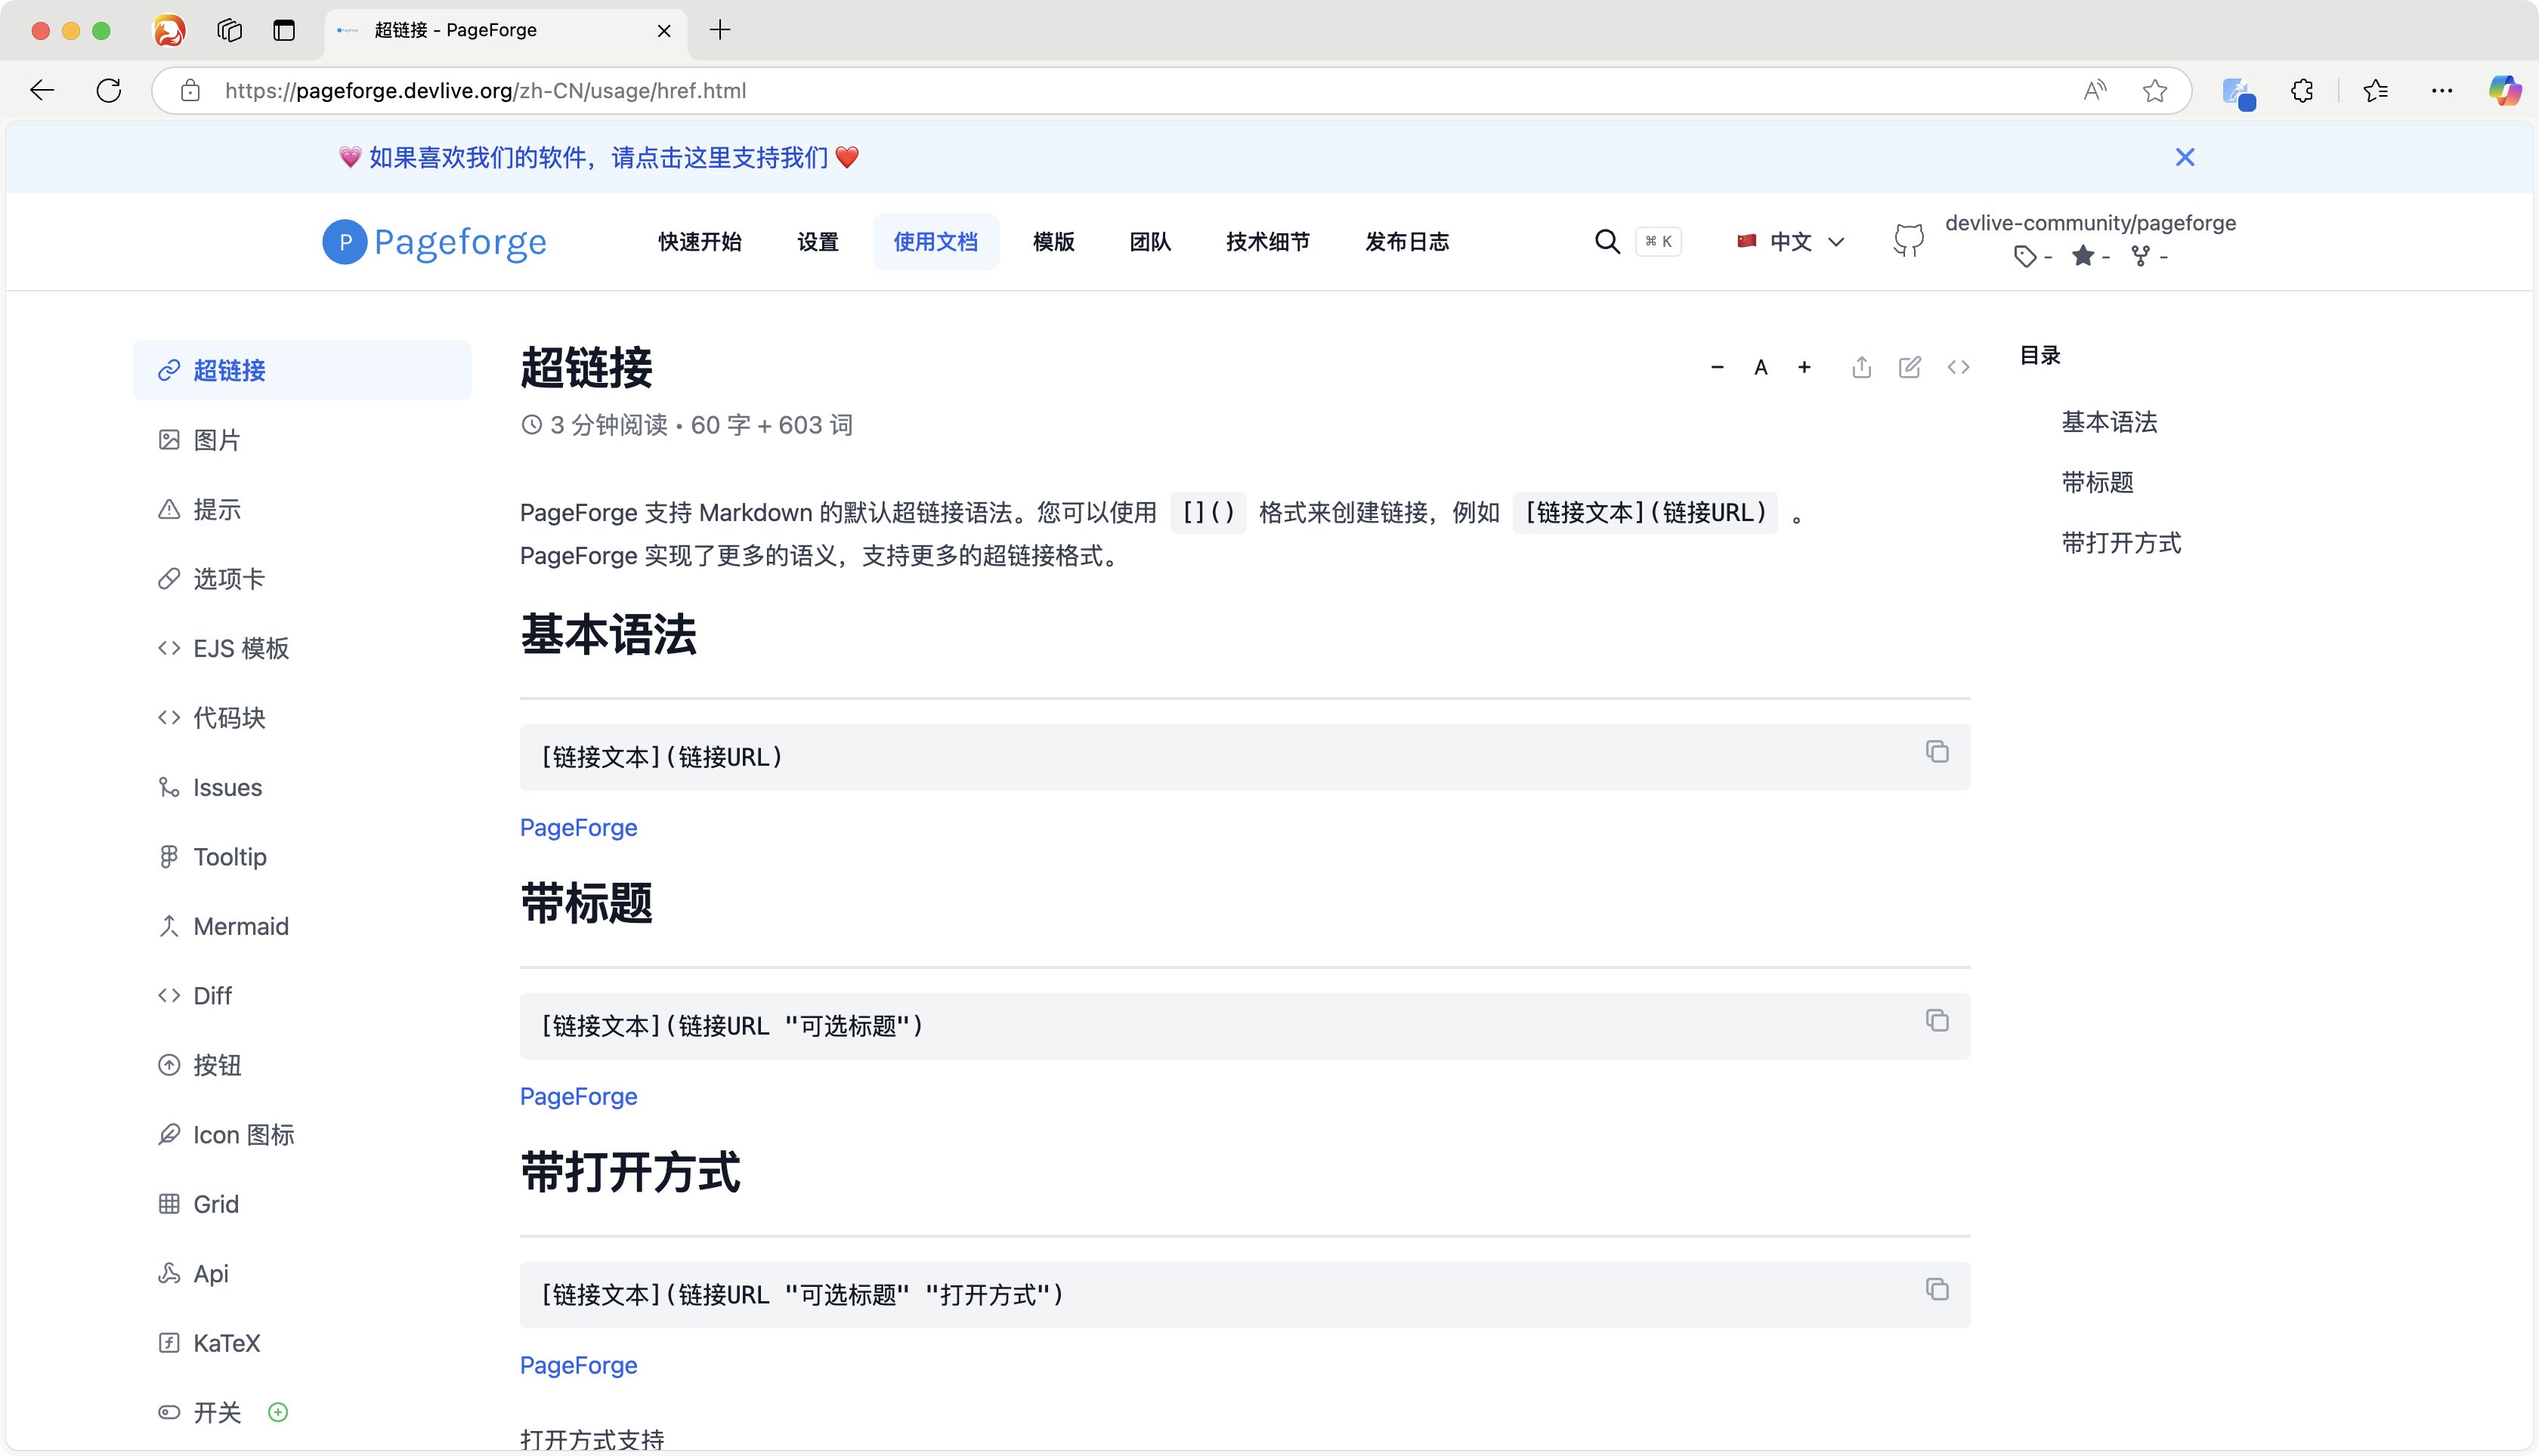Open 模版 in the top navigation
The image size is (2539, 1456).
point(1053,242)
